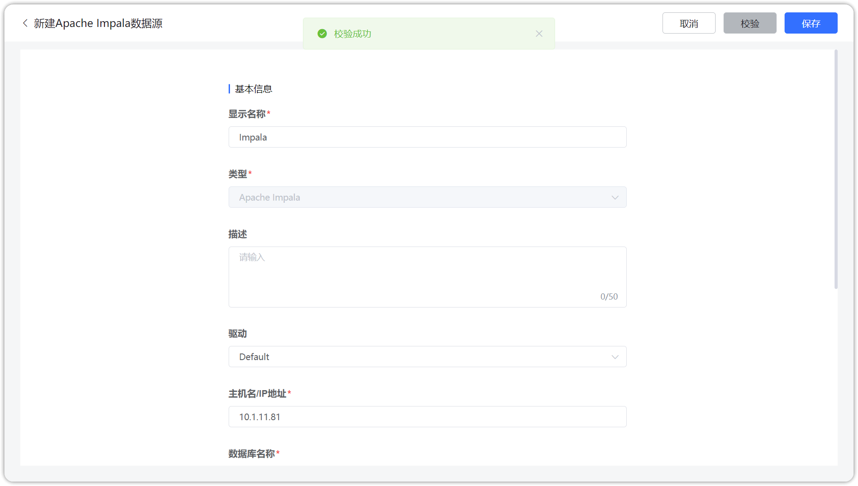Click the 校验 button

point(750,23)
